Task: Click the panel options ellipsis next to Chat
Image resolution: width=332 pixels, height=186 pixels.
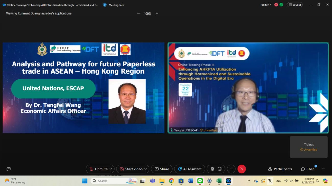Action: pos(323,169)
